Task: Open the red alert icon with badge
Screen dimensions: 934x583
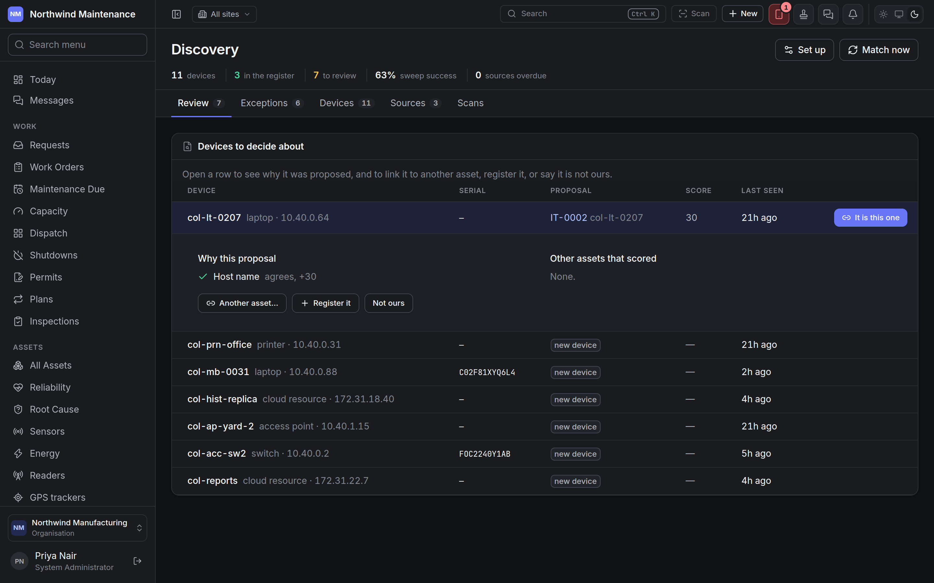Action: [x=779, y=14]
